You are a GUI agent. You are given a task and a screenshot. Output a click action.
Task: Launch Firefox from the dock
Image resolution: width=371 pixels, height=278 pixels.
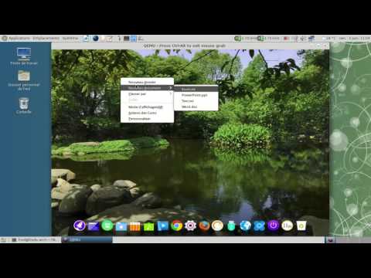click(x=204, y=225)
